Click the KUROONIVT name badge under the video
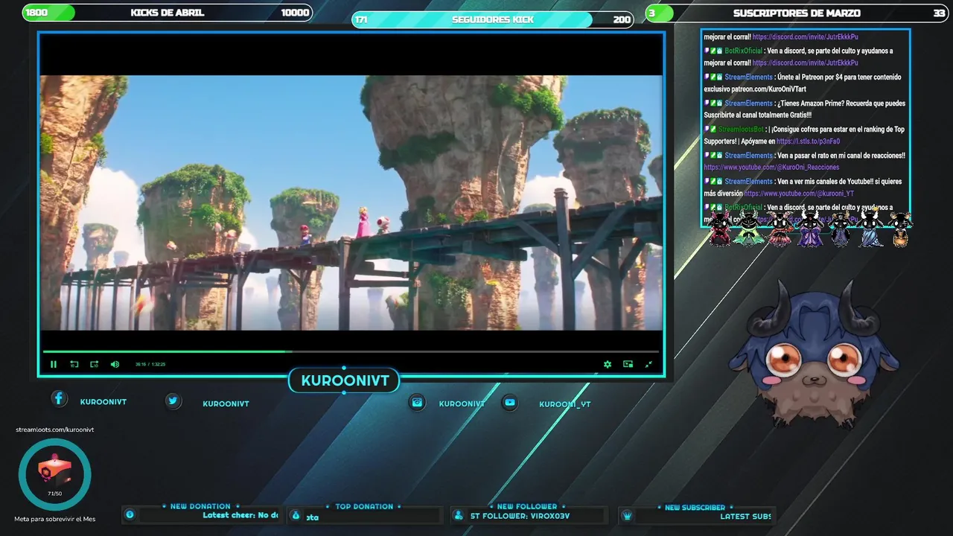 click(x=345, y=380)
